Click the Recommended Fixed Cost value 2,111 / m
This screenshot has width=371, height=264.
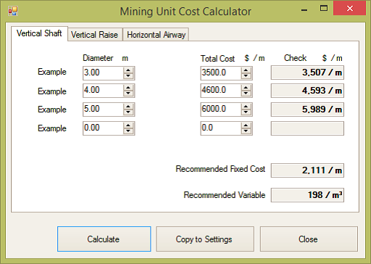pos(307,170)
